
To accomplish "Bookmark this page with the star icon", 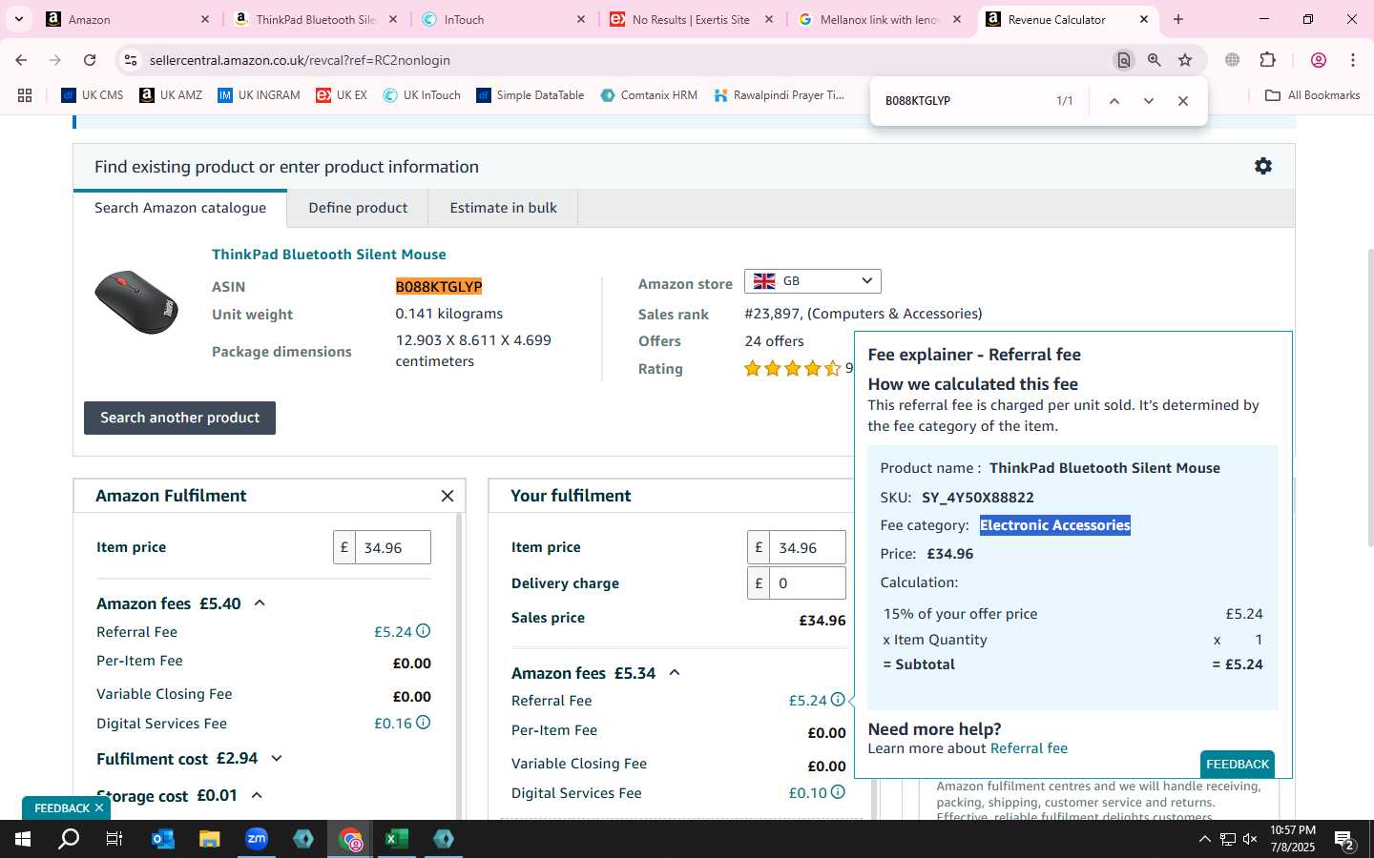I will [x=1185, y=60].
